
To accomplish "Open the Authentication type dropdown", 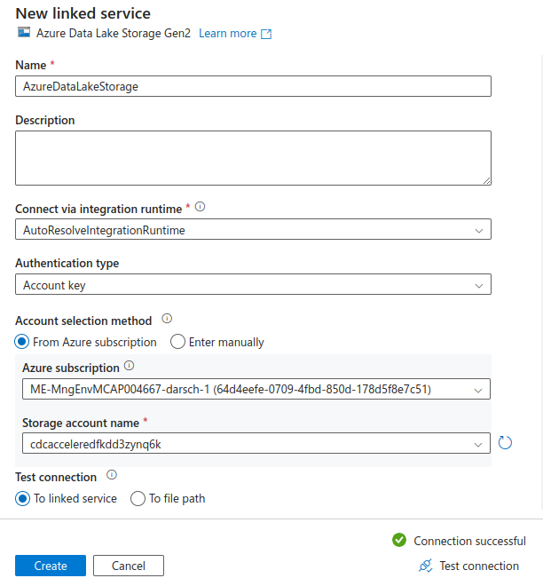I will click(x=253, y=284).
